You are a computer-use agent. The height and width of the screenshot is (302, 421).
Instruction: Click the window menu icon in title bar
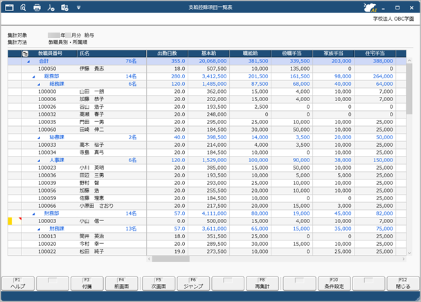click(x=8, y=8)
